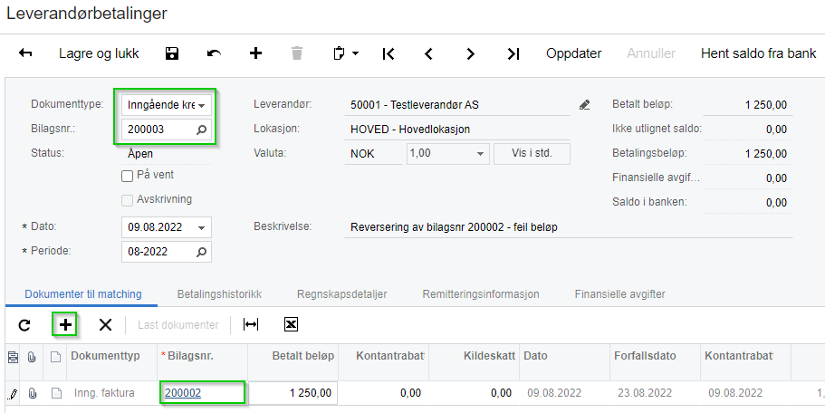Click the row edit pencil icon for 200002

[x=14, y=393]
